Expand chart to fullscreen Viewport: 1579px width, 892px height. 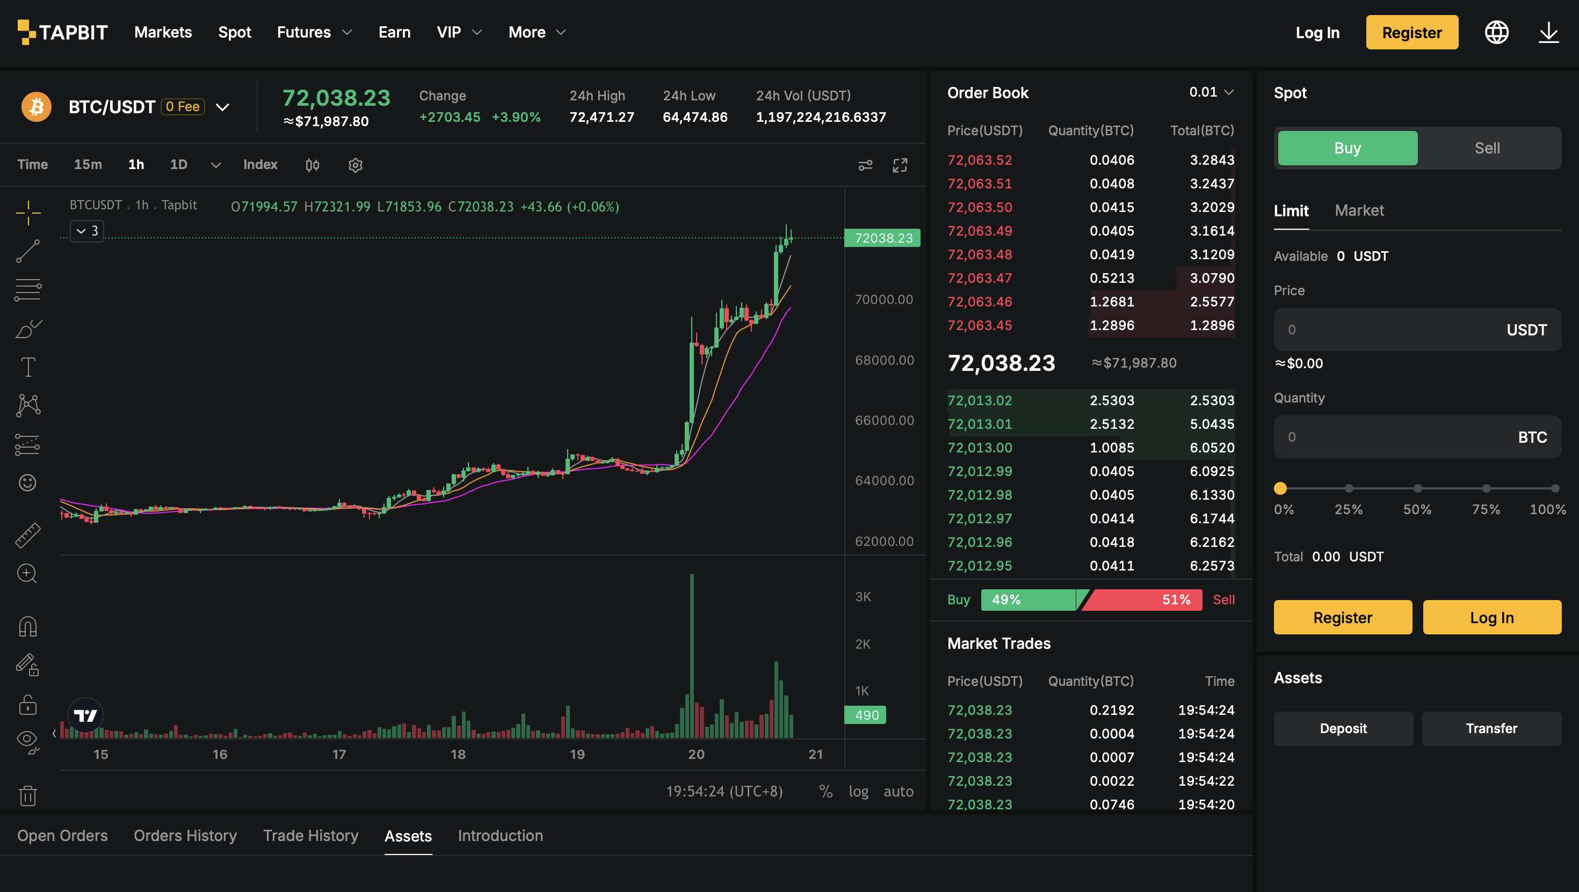point(900,165)
